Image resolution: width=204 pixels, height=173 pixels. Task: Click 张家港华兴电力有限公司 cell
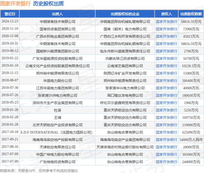tap(125, 88)
